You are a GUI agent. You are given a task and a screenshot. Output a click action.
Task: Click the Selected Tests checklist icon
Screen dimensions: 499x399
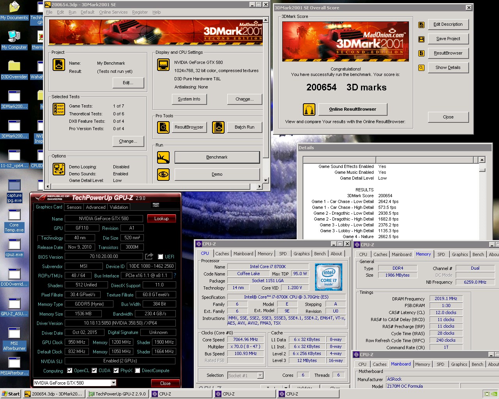pos(59,109)
